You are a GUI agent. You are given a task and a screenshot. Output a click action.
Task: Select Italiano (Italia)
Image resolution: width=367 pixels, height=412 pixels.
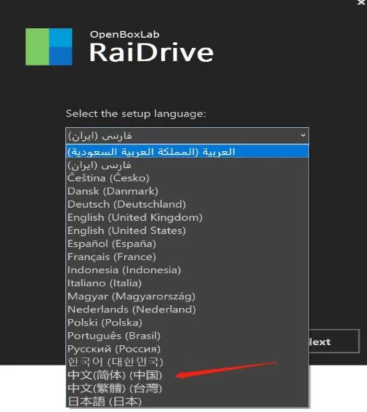187,283
